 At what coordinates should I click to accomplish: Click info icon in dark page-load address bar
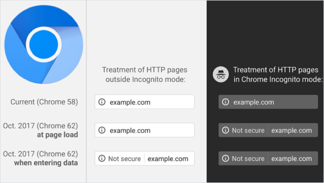click(x=226, y=131)
